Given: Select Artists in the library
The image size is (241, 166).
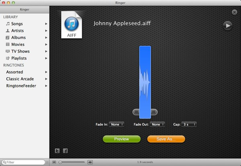Looking at the screenshot, I should (x=17, y=31).
